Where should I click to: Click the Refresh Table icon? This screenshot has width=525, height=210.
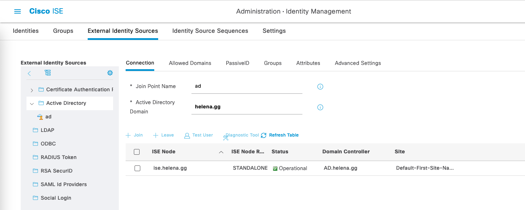[x=264, y=135]
